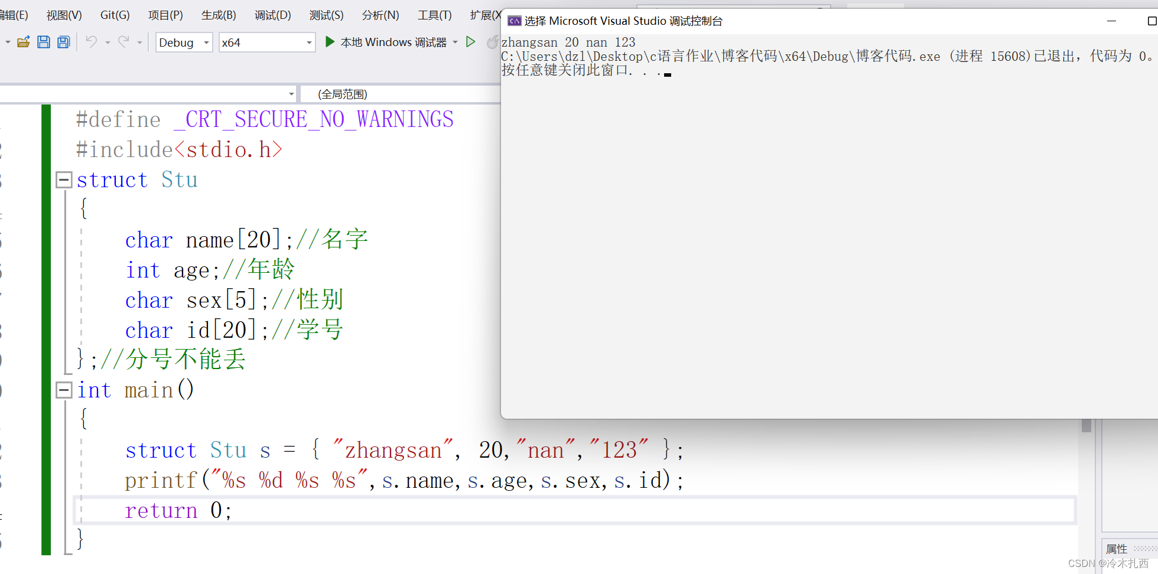Open the Git(G) menu
Viewport: 1158px width, 574px height.
pyautogui.click(x=115, y=15)
